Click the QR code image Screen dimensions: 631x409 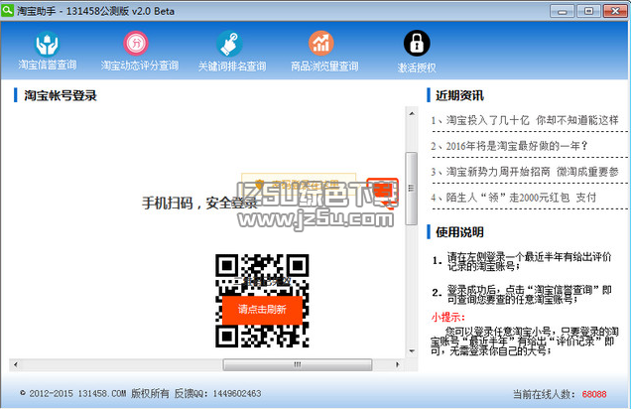(x=262, y=301)
